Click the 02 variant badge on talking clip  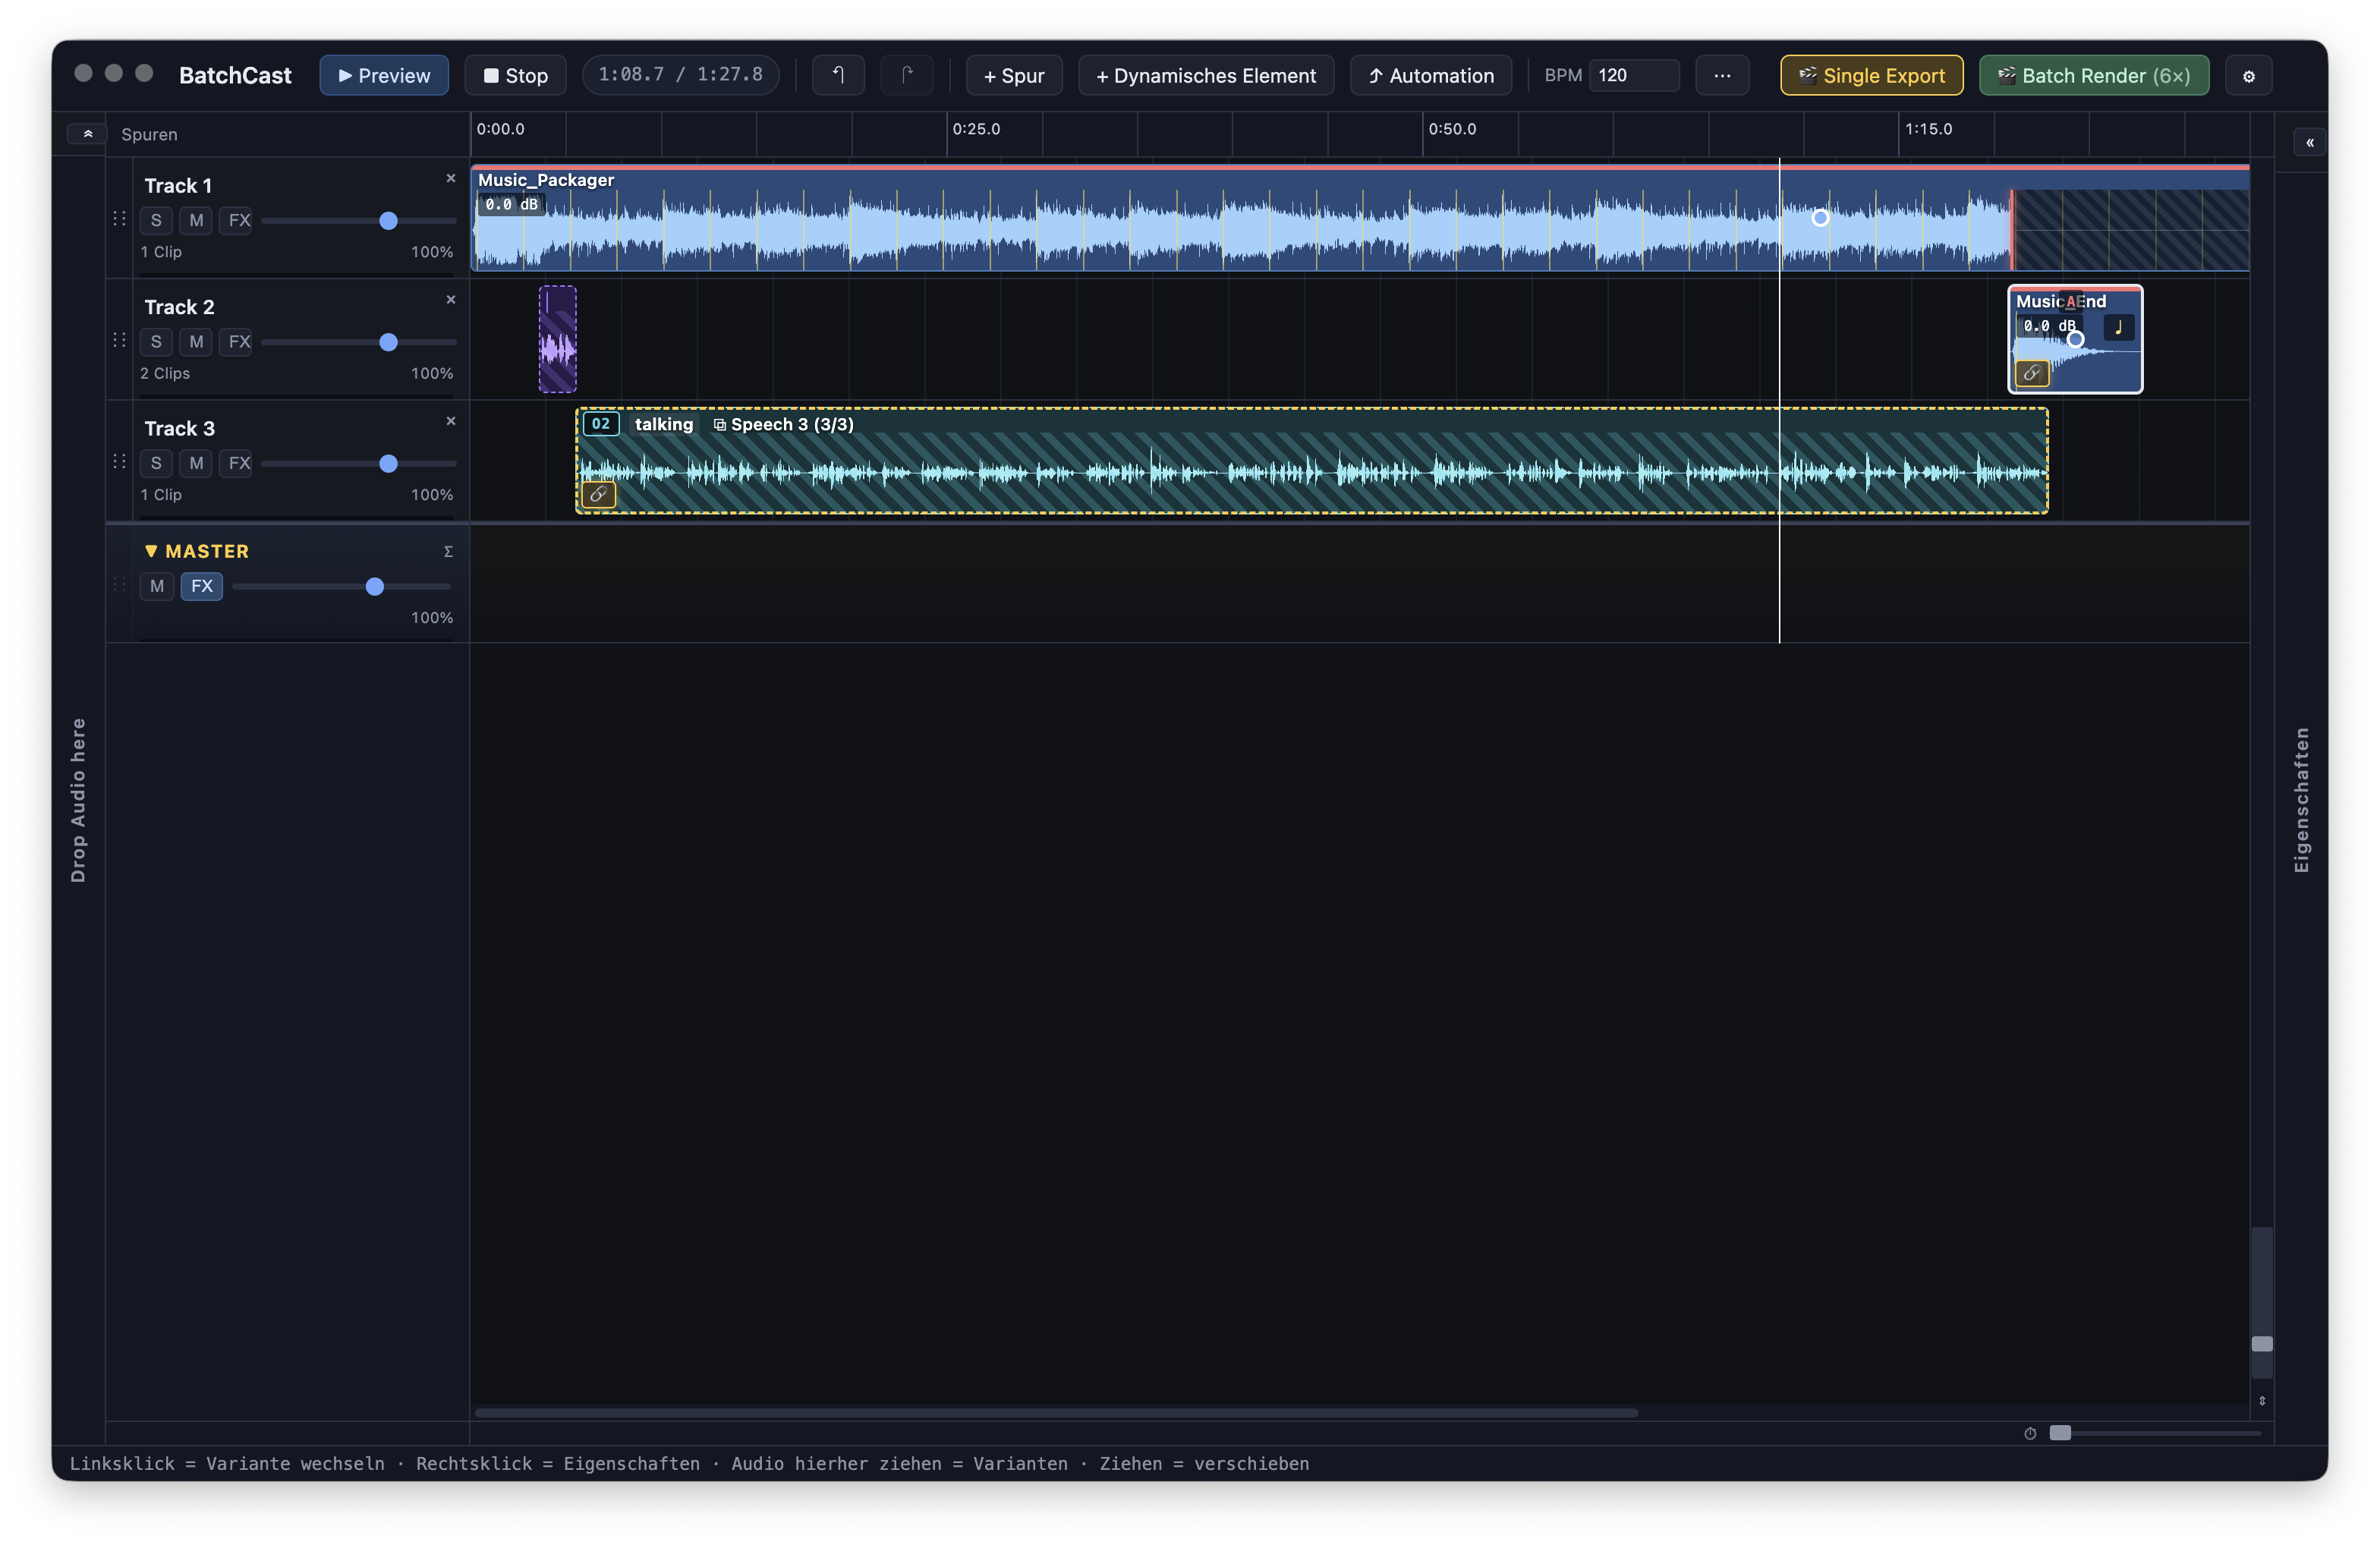click(x=600, y=424)
